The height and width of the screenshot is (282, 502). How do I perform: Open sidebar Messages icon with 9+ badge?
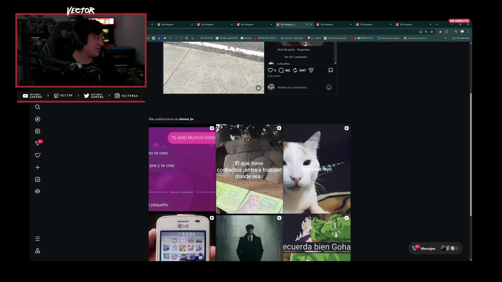click(38, 143)
